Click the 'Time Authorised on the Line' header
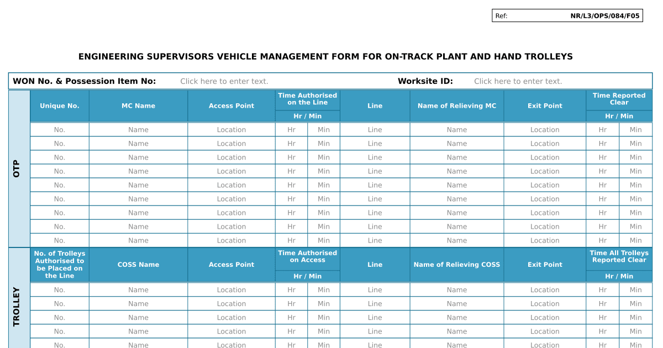Screen dimensions: 663x348 point(308,99)
